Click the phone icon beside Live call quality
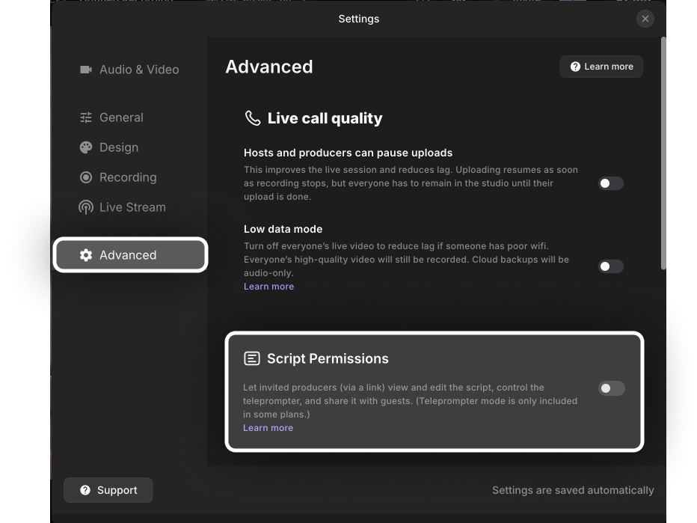Screen dimensions: 697x523 (x=253, y=118)
